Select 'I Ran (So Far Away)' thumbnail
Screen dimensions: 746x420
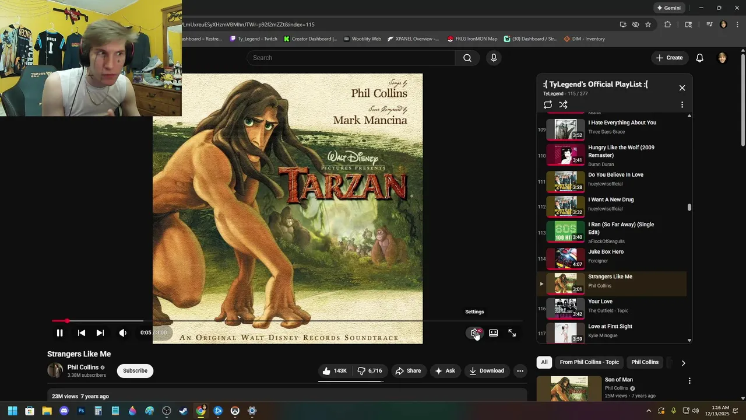click(565, 231)
